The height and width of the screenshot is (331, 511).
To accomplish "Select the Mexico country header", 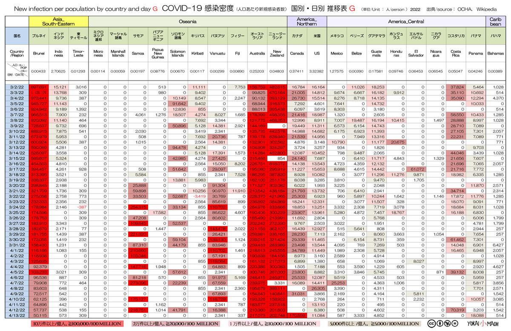I will tap(337, 54).
